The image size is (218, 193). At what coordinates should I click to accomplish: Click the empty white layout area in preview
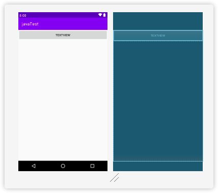pyautogui.click(x=63, y=100)
